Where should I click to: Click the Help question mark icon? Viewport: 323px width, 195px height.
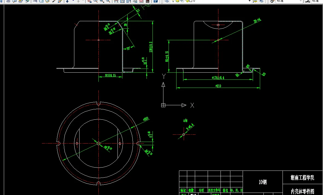(x=155, y=1)
